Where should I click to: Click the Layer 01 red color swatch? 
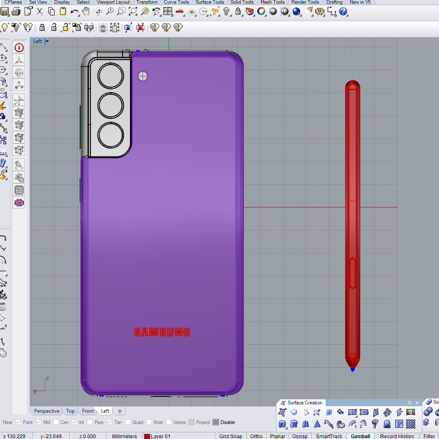pyautogui.click(x=147, y=436)
